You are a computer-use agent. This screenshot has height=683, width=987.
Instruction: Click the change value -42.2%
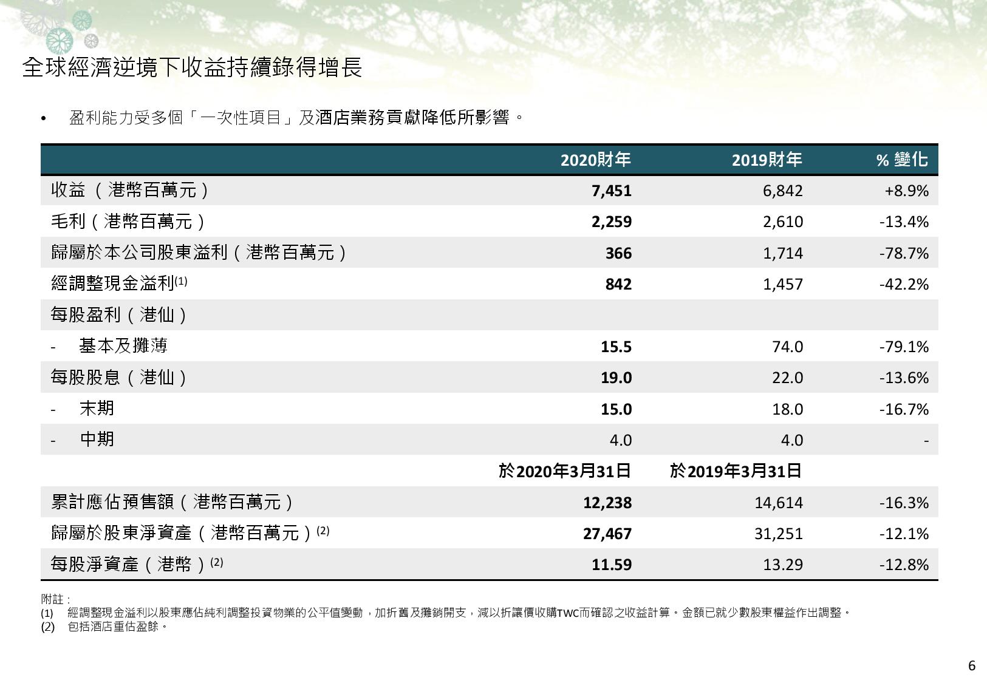pos(904,284)
